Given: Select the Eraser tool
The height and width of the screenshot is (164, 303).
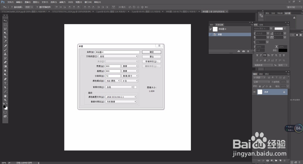Looking at the screenshot, I should [5, 62].
